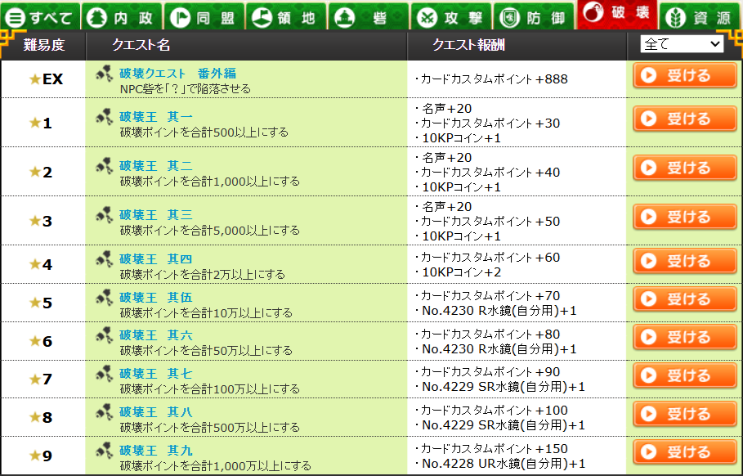This screenshot has height=476, width=743.
Task: Click the hammer icon beside 破壊王 其七
Action: click(x=105, y=374)
